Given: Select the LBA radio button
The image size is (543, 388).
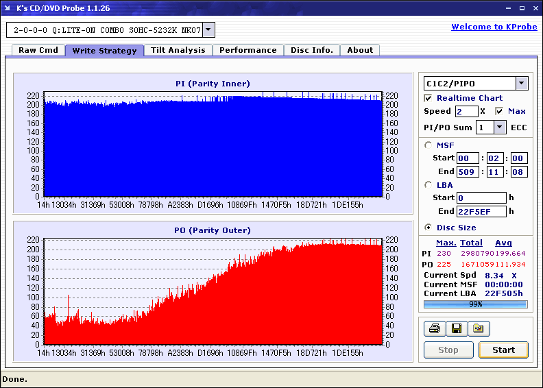Looking at the screenshot, I should 429,185.
